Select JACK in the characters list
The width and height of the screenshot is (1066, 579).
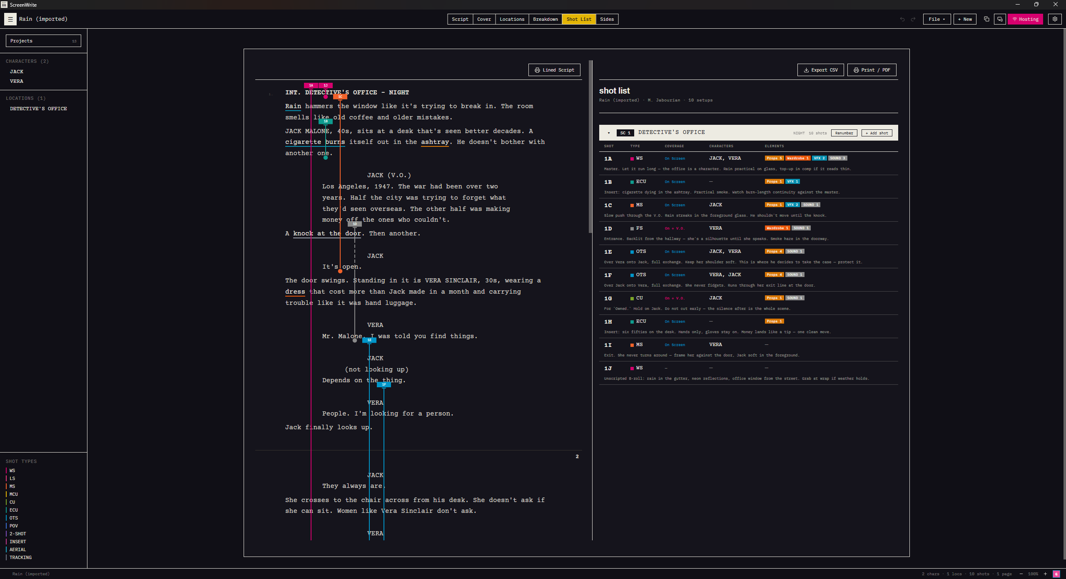[x=17, y=72]
